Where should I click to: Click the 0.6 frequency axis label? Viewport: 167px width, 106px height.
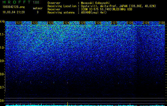tap(2, 101)
